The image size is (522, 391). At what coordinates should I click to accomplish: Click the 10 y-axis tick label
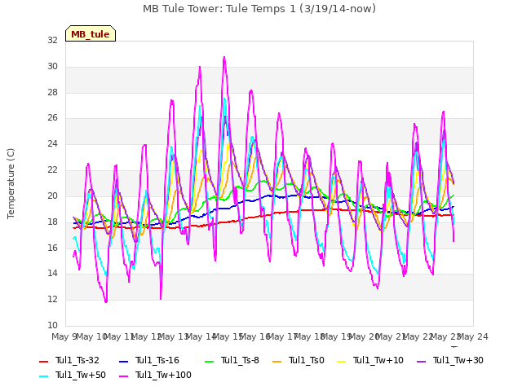tap(52, 325)
